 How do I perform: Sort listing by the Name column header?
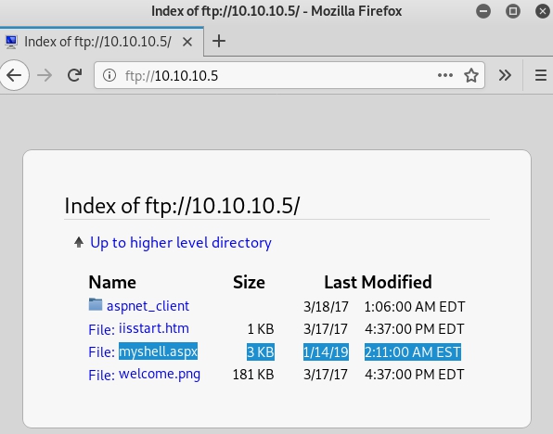(x=112, y=282)
